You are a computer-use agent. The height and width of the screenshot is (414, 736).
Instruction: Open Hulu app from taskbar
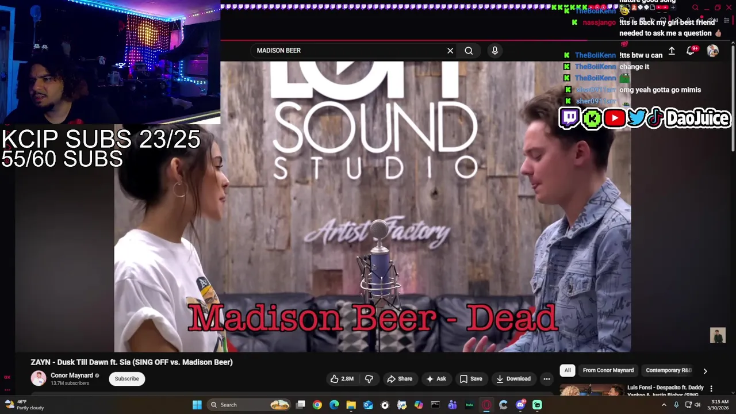[x=469, y=405]
